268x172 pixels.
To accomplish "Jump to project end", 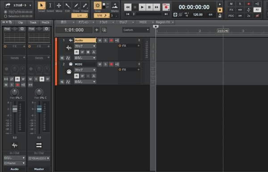I will click(x=166, y=14).
